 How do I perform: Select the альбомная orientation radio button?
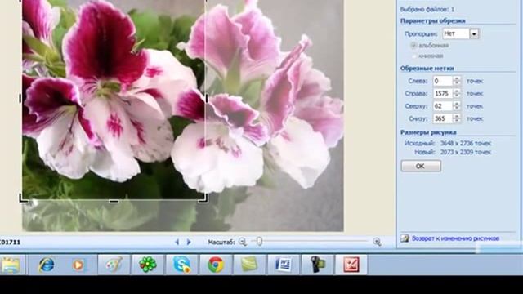pos(414,46)
